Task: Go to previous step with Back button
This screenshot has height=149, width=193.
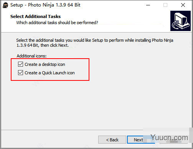Action: 112,140
